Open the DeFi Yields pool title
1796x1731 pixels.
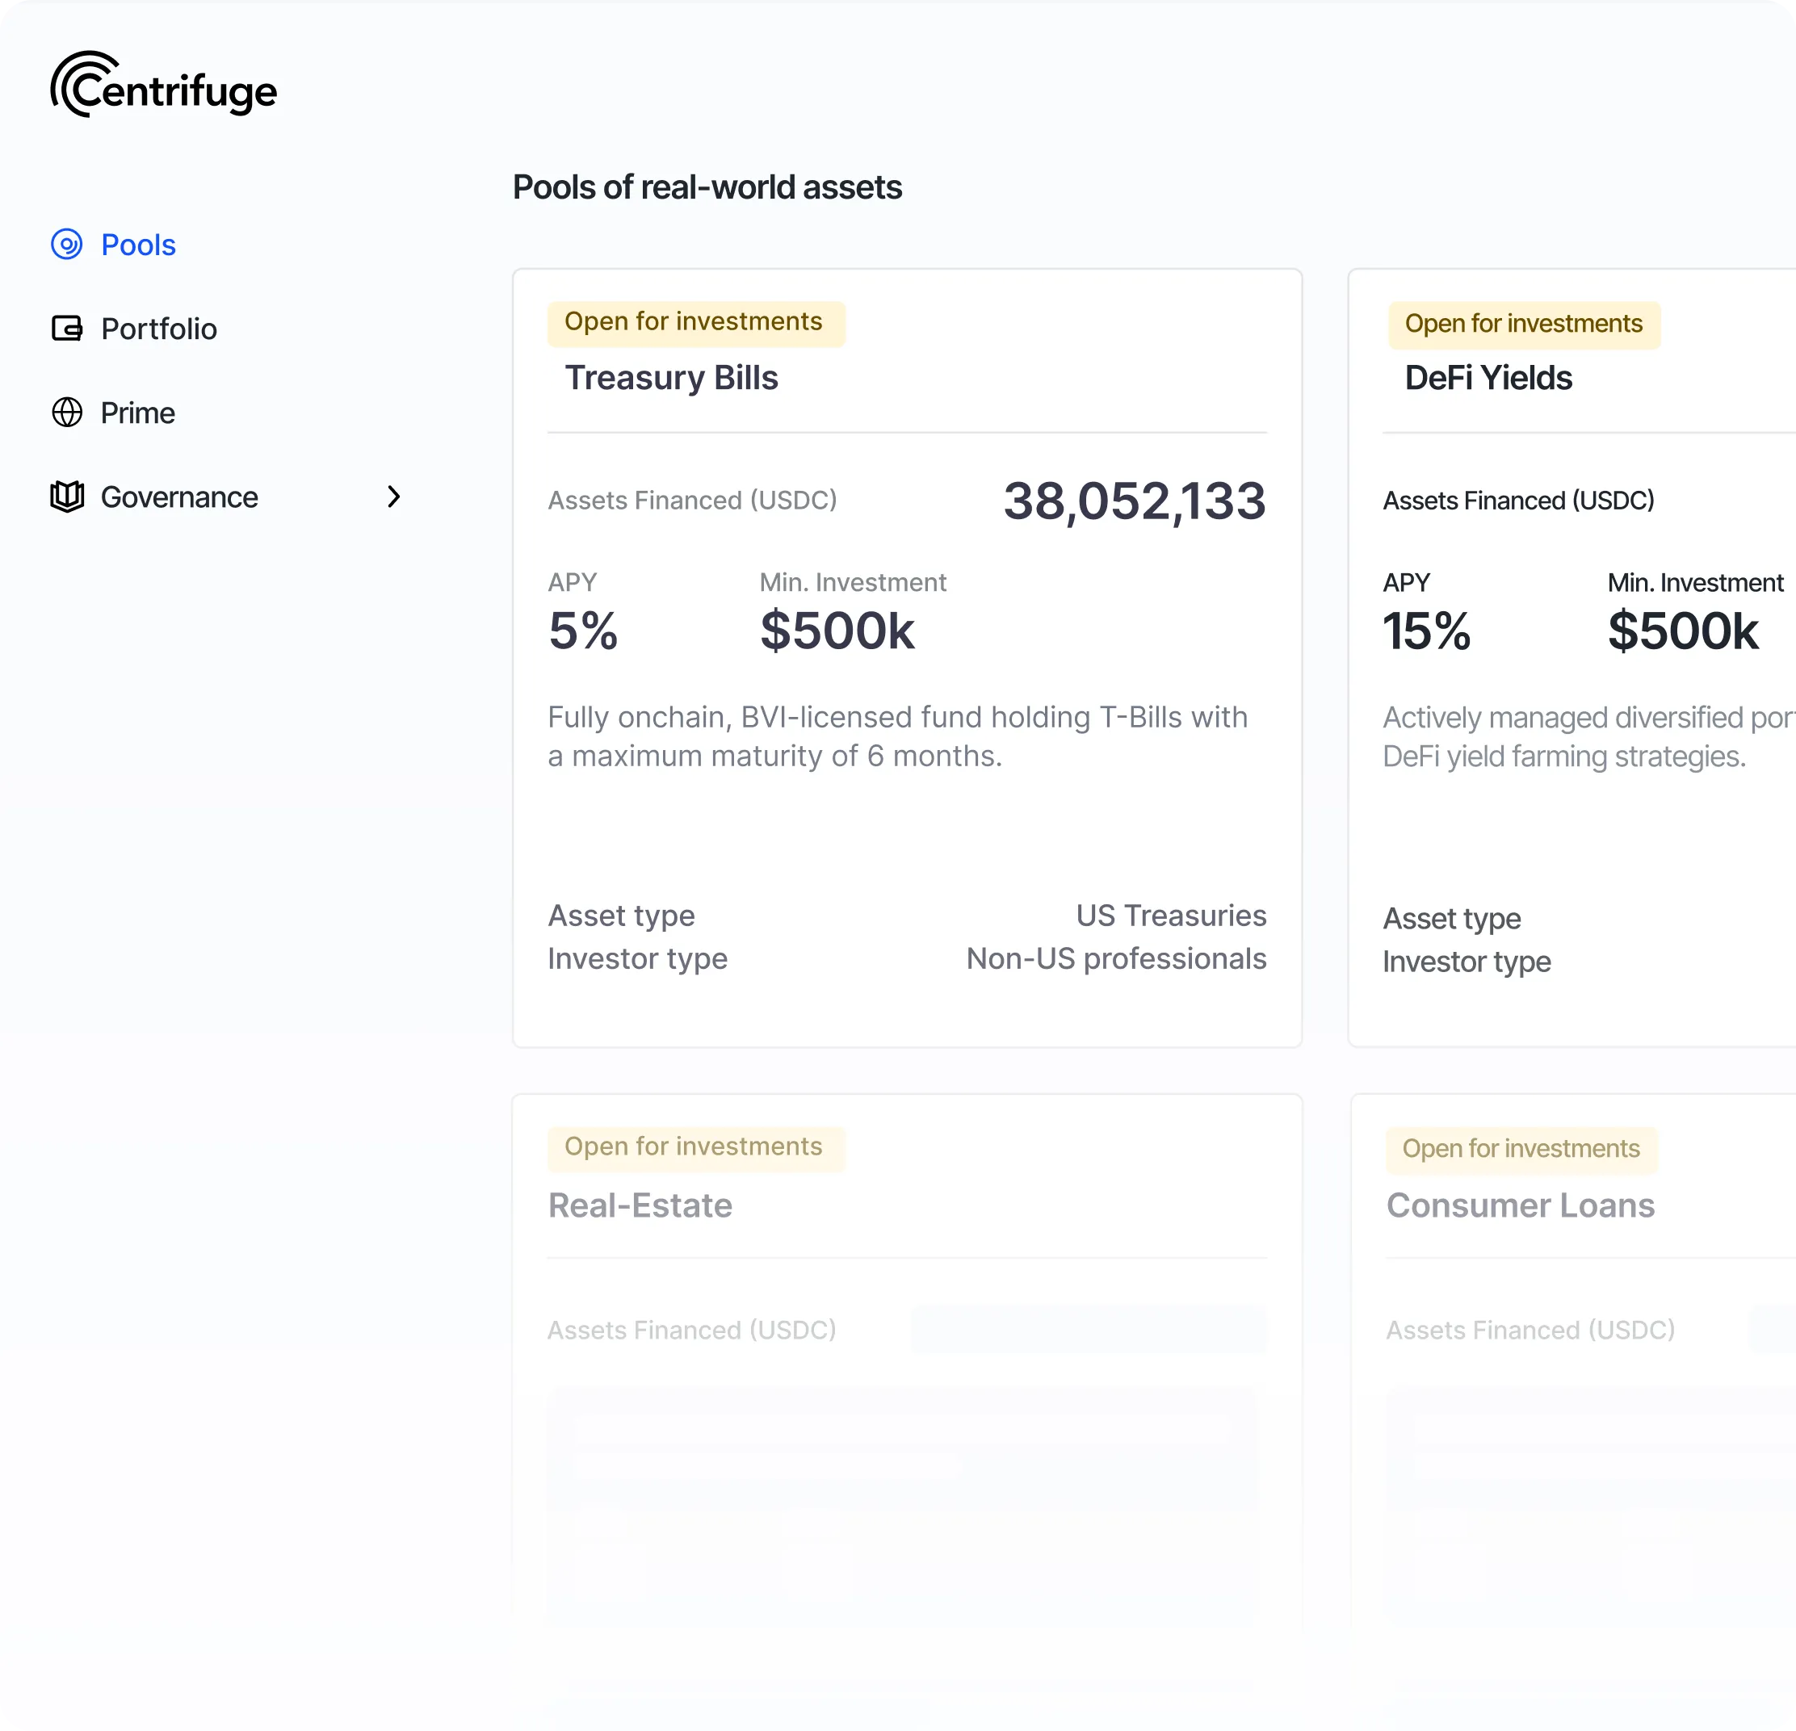1488,378
